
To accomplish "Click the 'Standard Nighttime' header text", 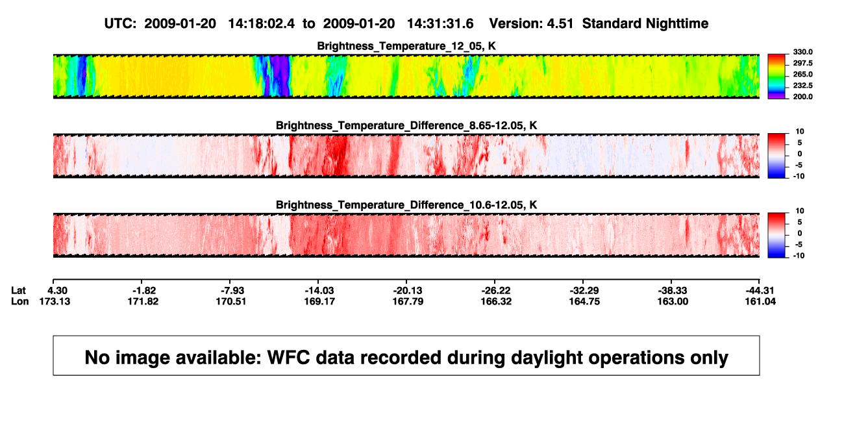I will pos(645,24).
